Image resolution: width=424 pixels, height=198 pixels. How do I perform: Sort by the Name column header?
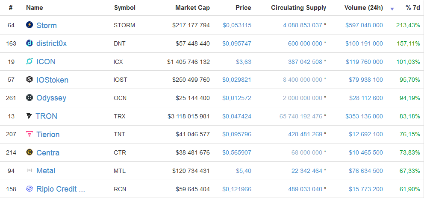click(x=34, y=8)
